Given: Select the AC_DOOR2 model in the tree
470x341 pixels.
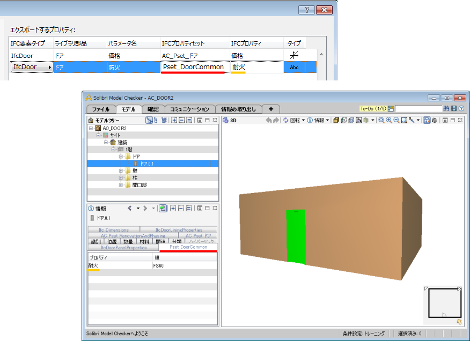Looking at the screenshot, I should 114,128.
